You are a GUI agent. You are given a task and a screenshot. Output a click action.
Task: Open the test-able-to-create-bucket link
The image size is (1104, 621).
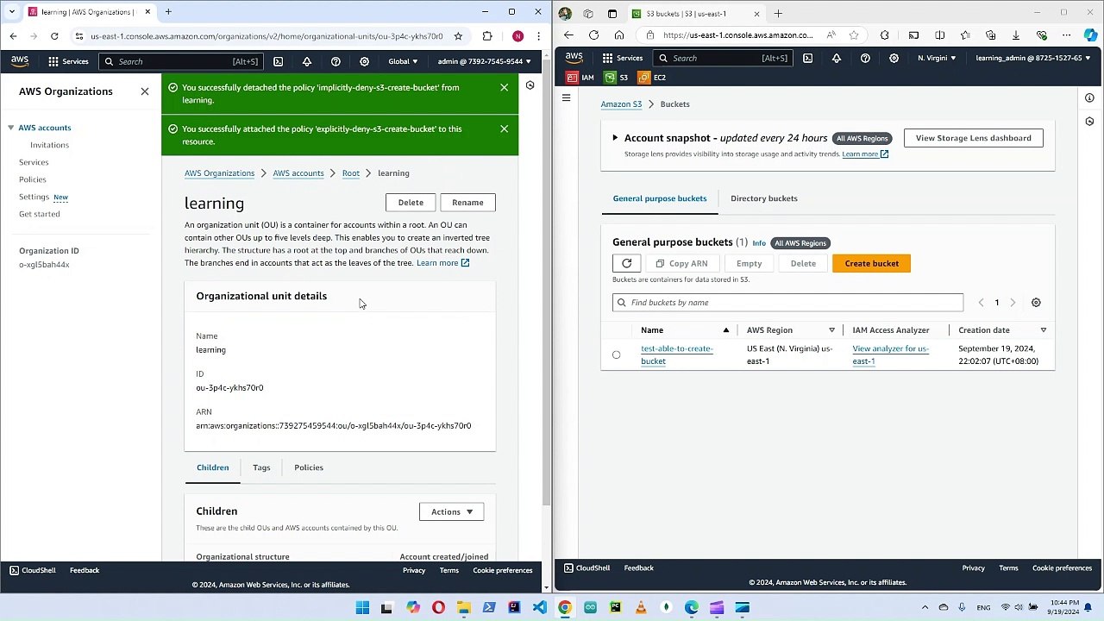pyautogui.click(x=677, y=355)
